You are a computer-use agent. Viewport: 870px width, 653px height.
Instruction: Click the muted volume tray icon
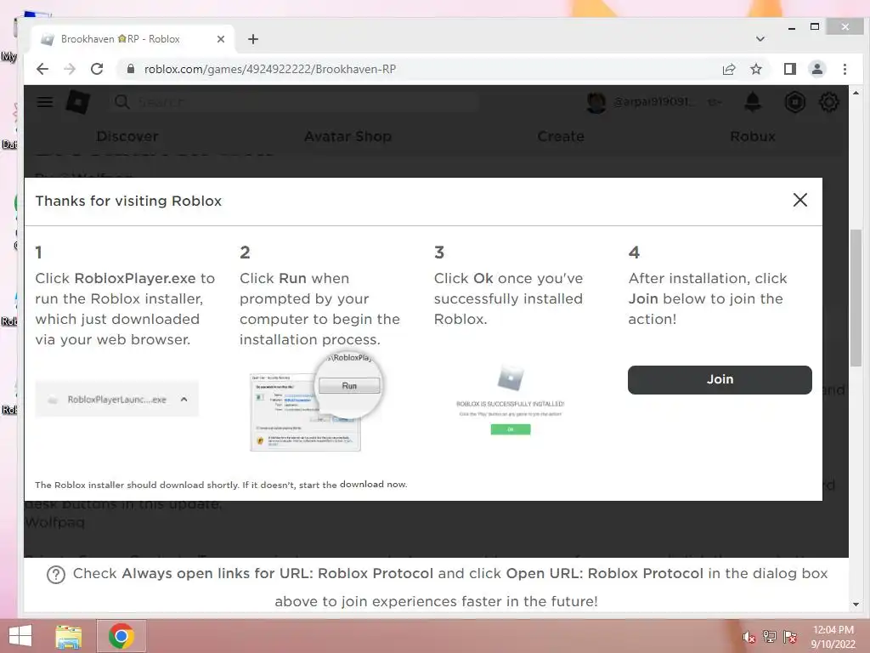[x=749, y=637]
